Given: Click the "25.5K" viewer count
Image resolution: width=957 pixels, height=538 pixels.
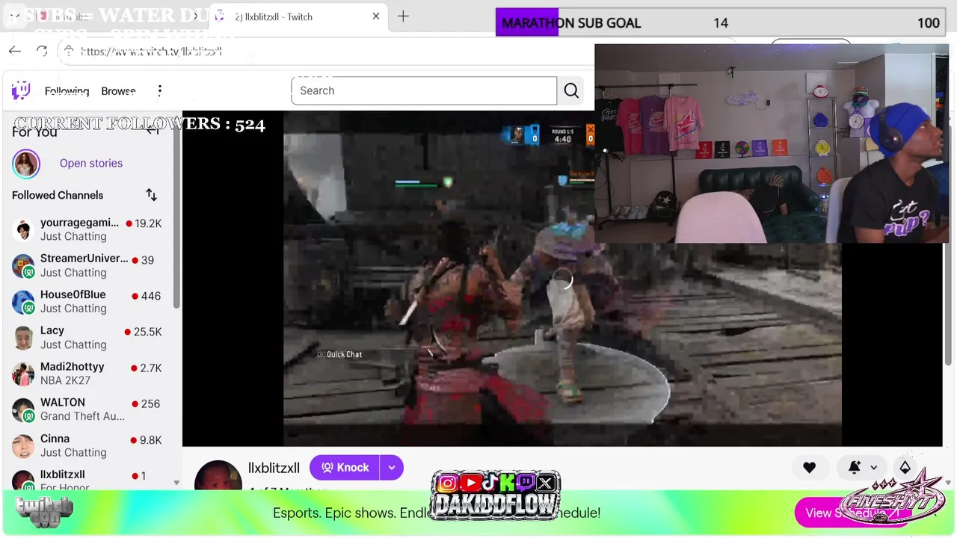Looking at the screenshot, I should (x=147, y=332).
